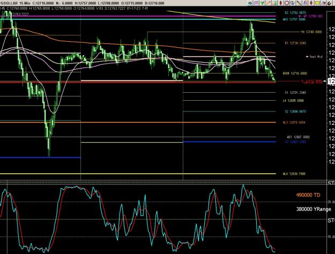Screen dimensions: 335x254
Task: Select the yellow rectangle tool icon
Action: tap(317, 3)
